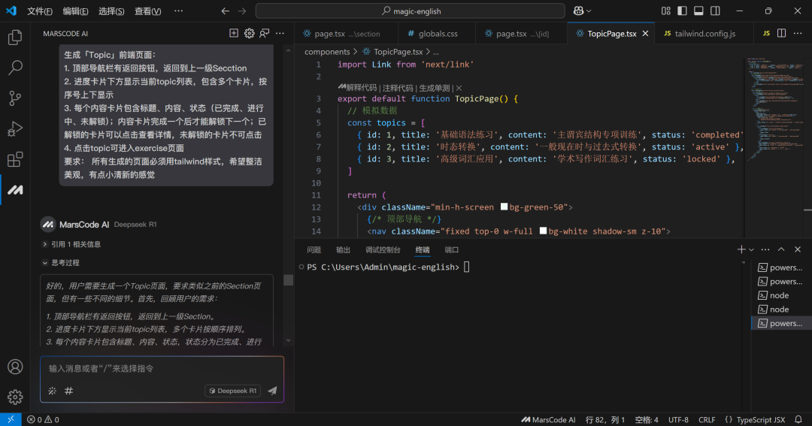
Task: Split the editor to the right
Action: [781, 33]
